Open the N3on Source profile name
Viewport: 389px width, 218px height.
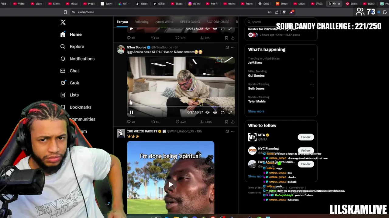[x=136, y=47]
